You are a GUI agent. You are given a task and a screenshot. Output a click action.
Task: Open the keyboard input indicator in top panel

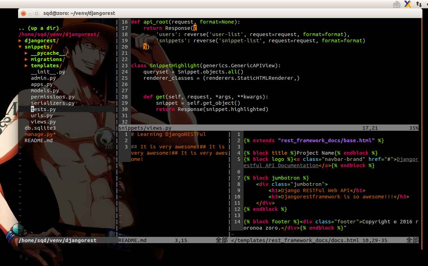click(x=397, y=4)
